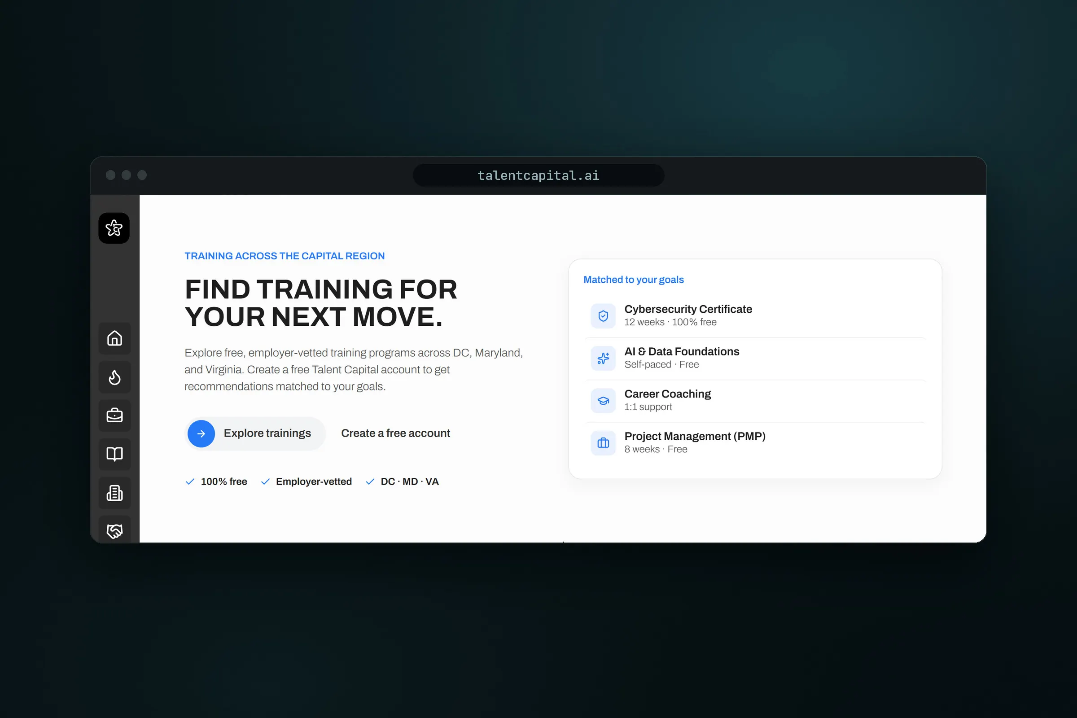Click Create a free account link
This screenshot has height=718, width=1077.
pos(396,433)
